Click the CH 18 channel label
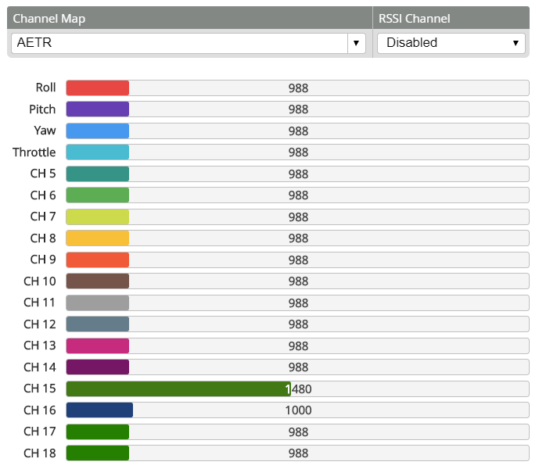Viewport: 539px width, 469px height. pyautogui.click(x=39, y=453)
